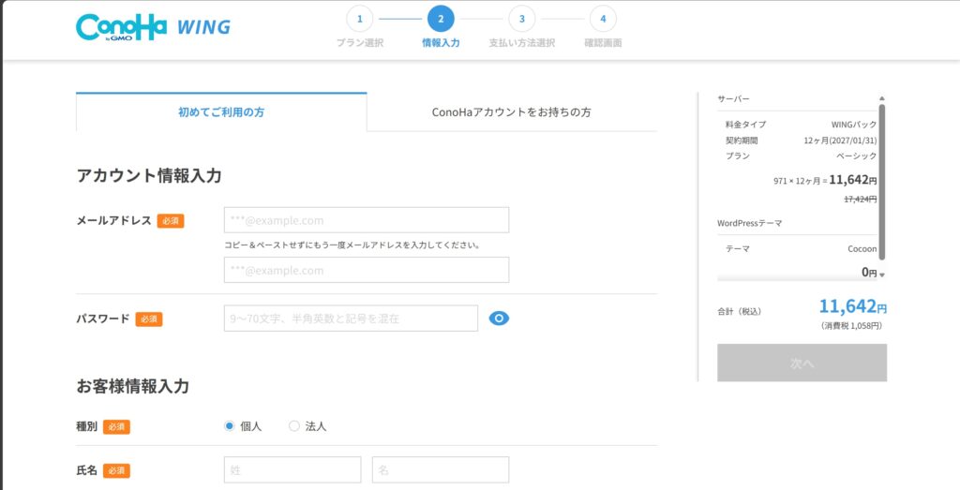960x490 pixels.
Task: Toggle password visibility eye icon
Action: coord(499,319)
